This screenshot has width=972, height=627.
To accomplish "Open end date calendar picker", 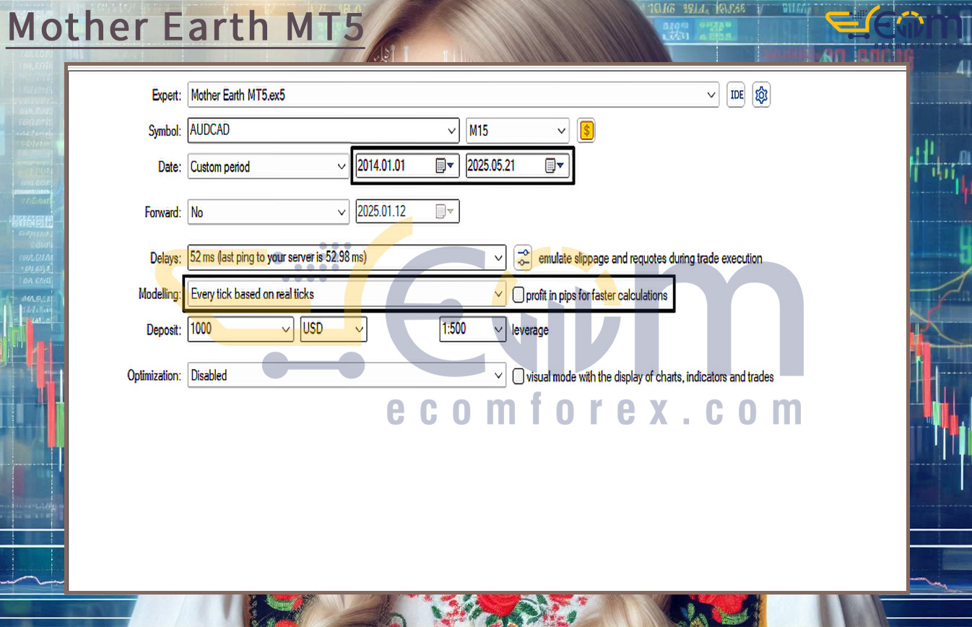I will (555, 166).
